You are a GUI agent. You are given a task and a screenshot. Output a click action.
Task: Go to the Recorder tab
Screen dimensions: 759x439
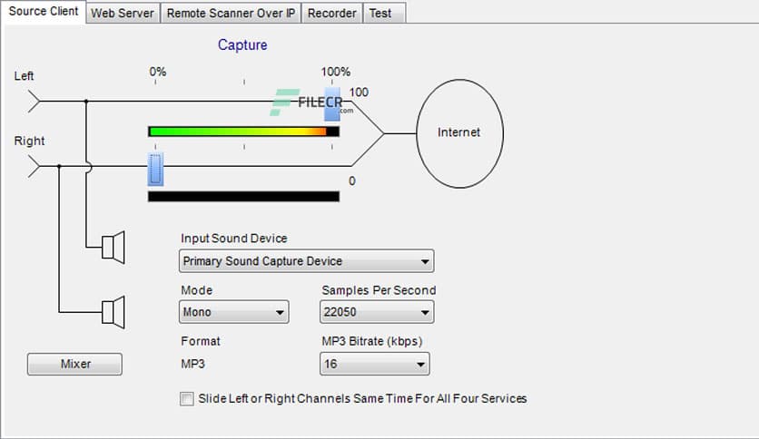331,13
